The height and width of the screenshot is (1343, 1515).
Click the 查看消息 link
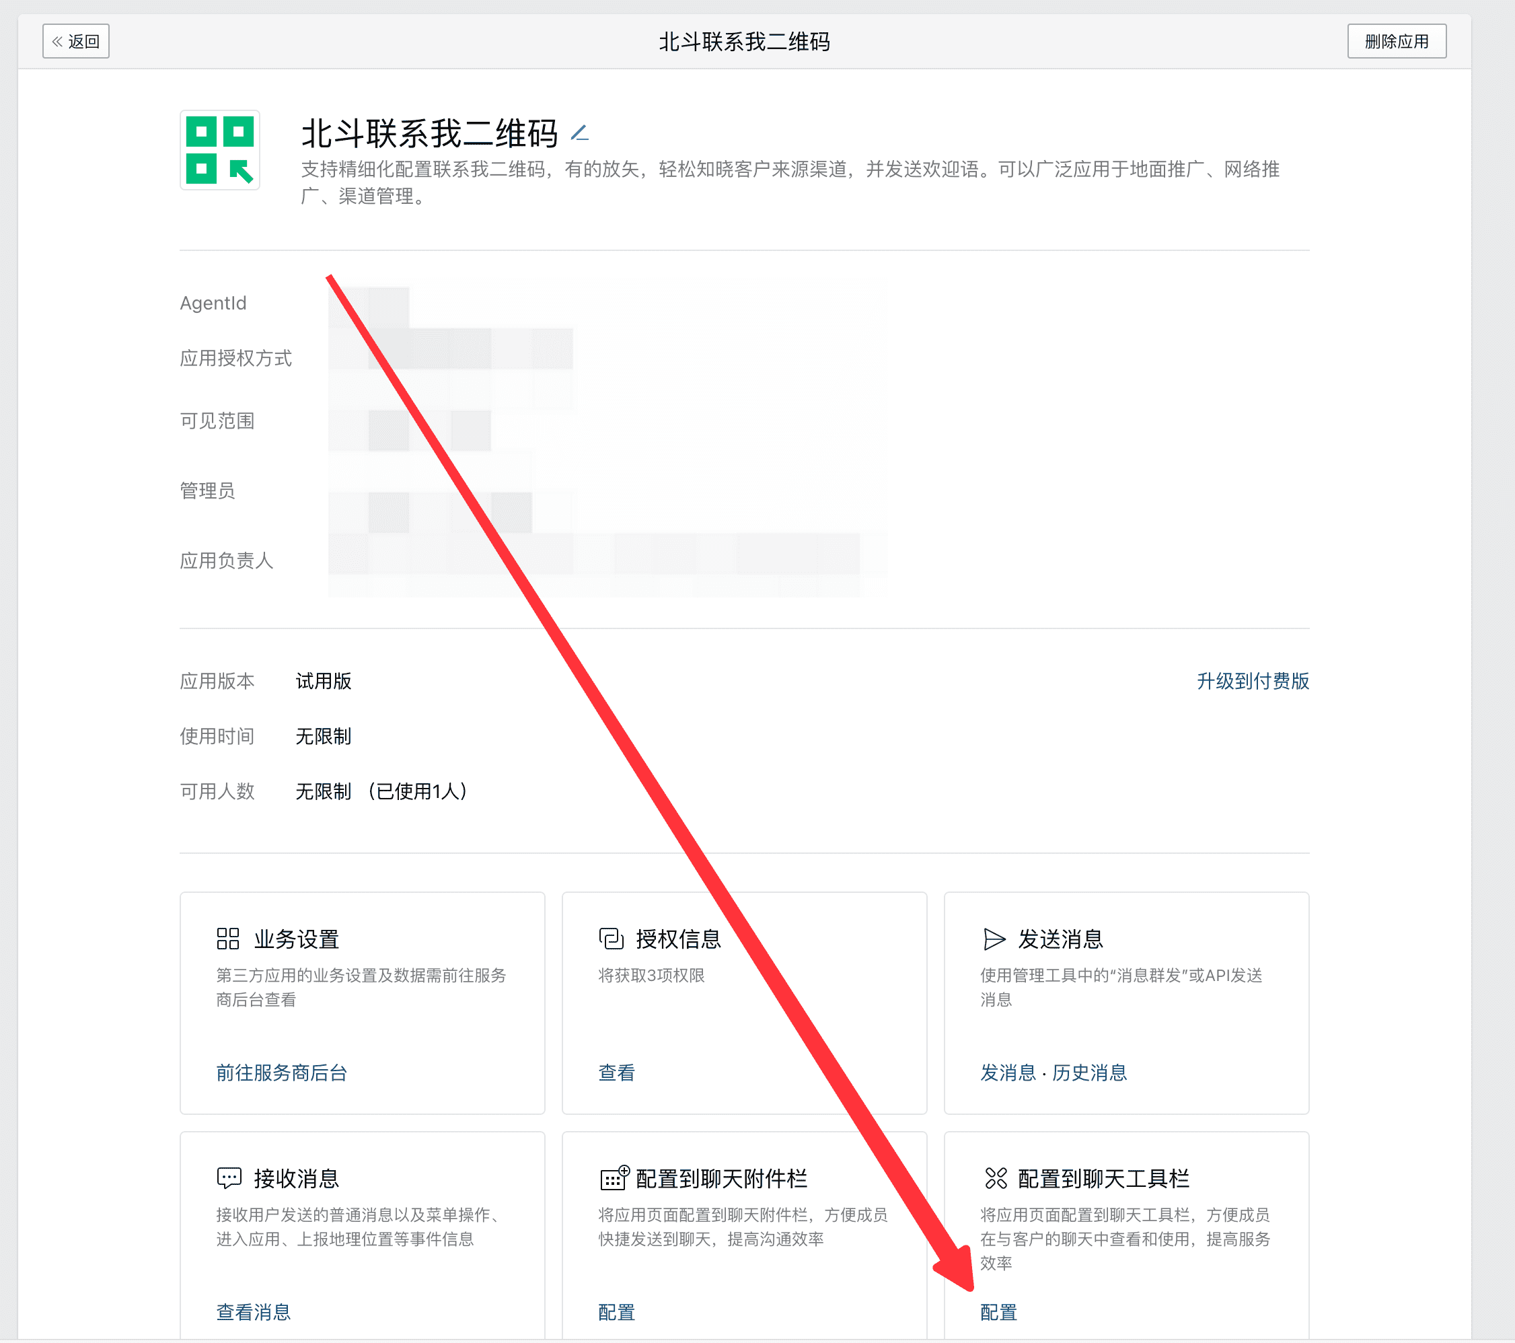tap(254, 1311)
